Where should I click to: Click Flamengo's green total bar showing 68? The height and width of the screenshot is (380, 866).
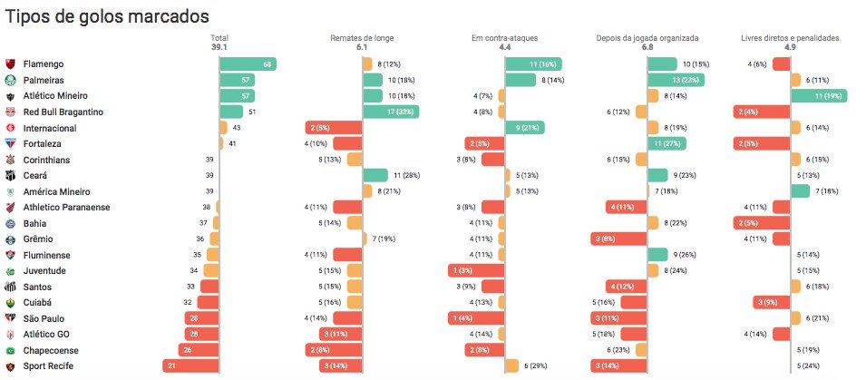pyautogui.click(x=248, y=64)
